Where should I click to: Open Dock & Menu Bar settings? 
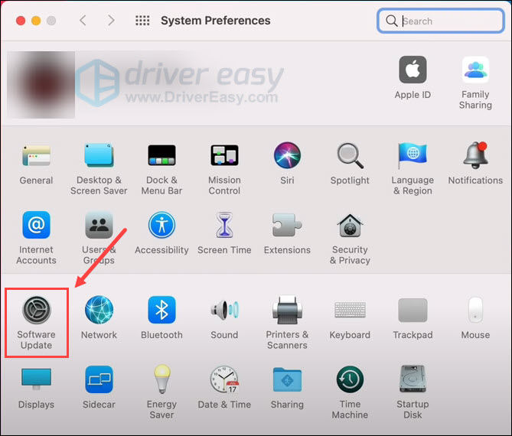(161, 156)
